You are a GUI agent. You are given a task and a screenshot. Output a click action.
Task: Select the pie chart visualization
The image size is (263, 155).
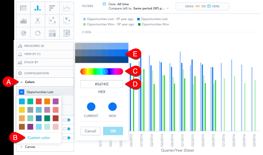click(x=24, y=33)
